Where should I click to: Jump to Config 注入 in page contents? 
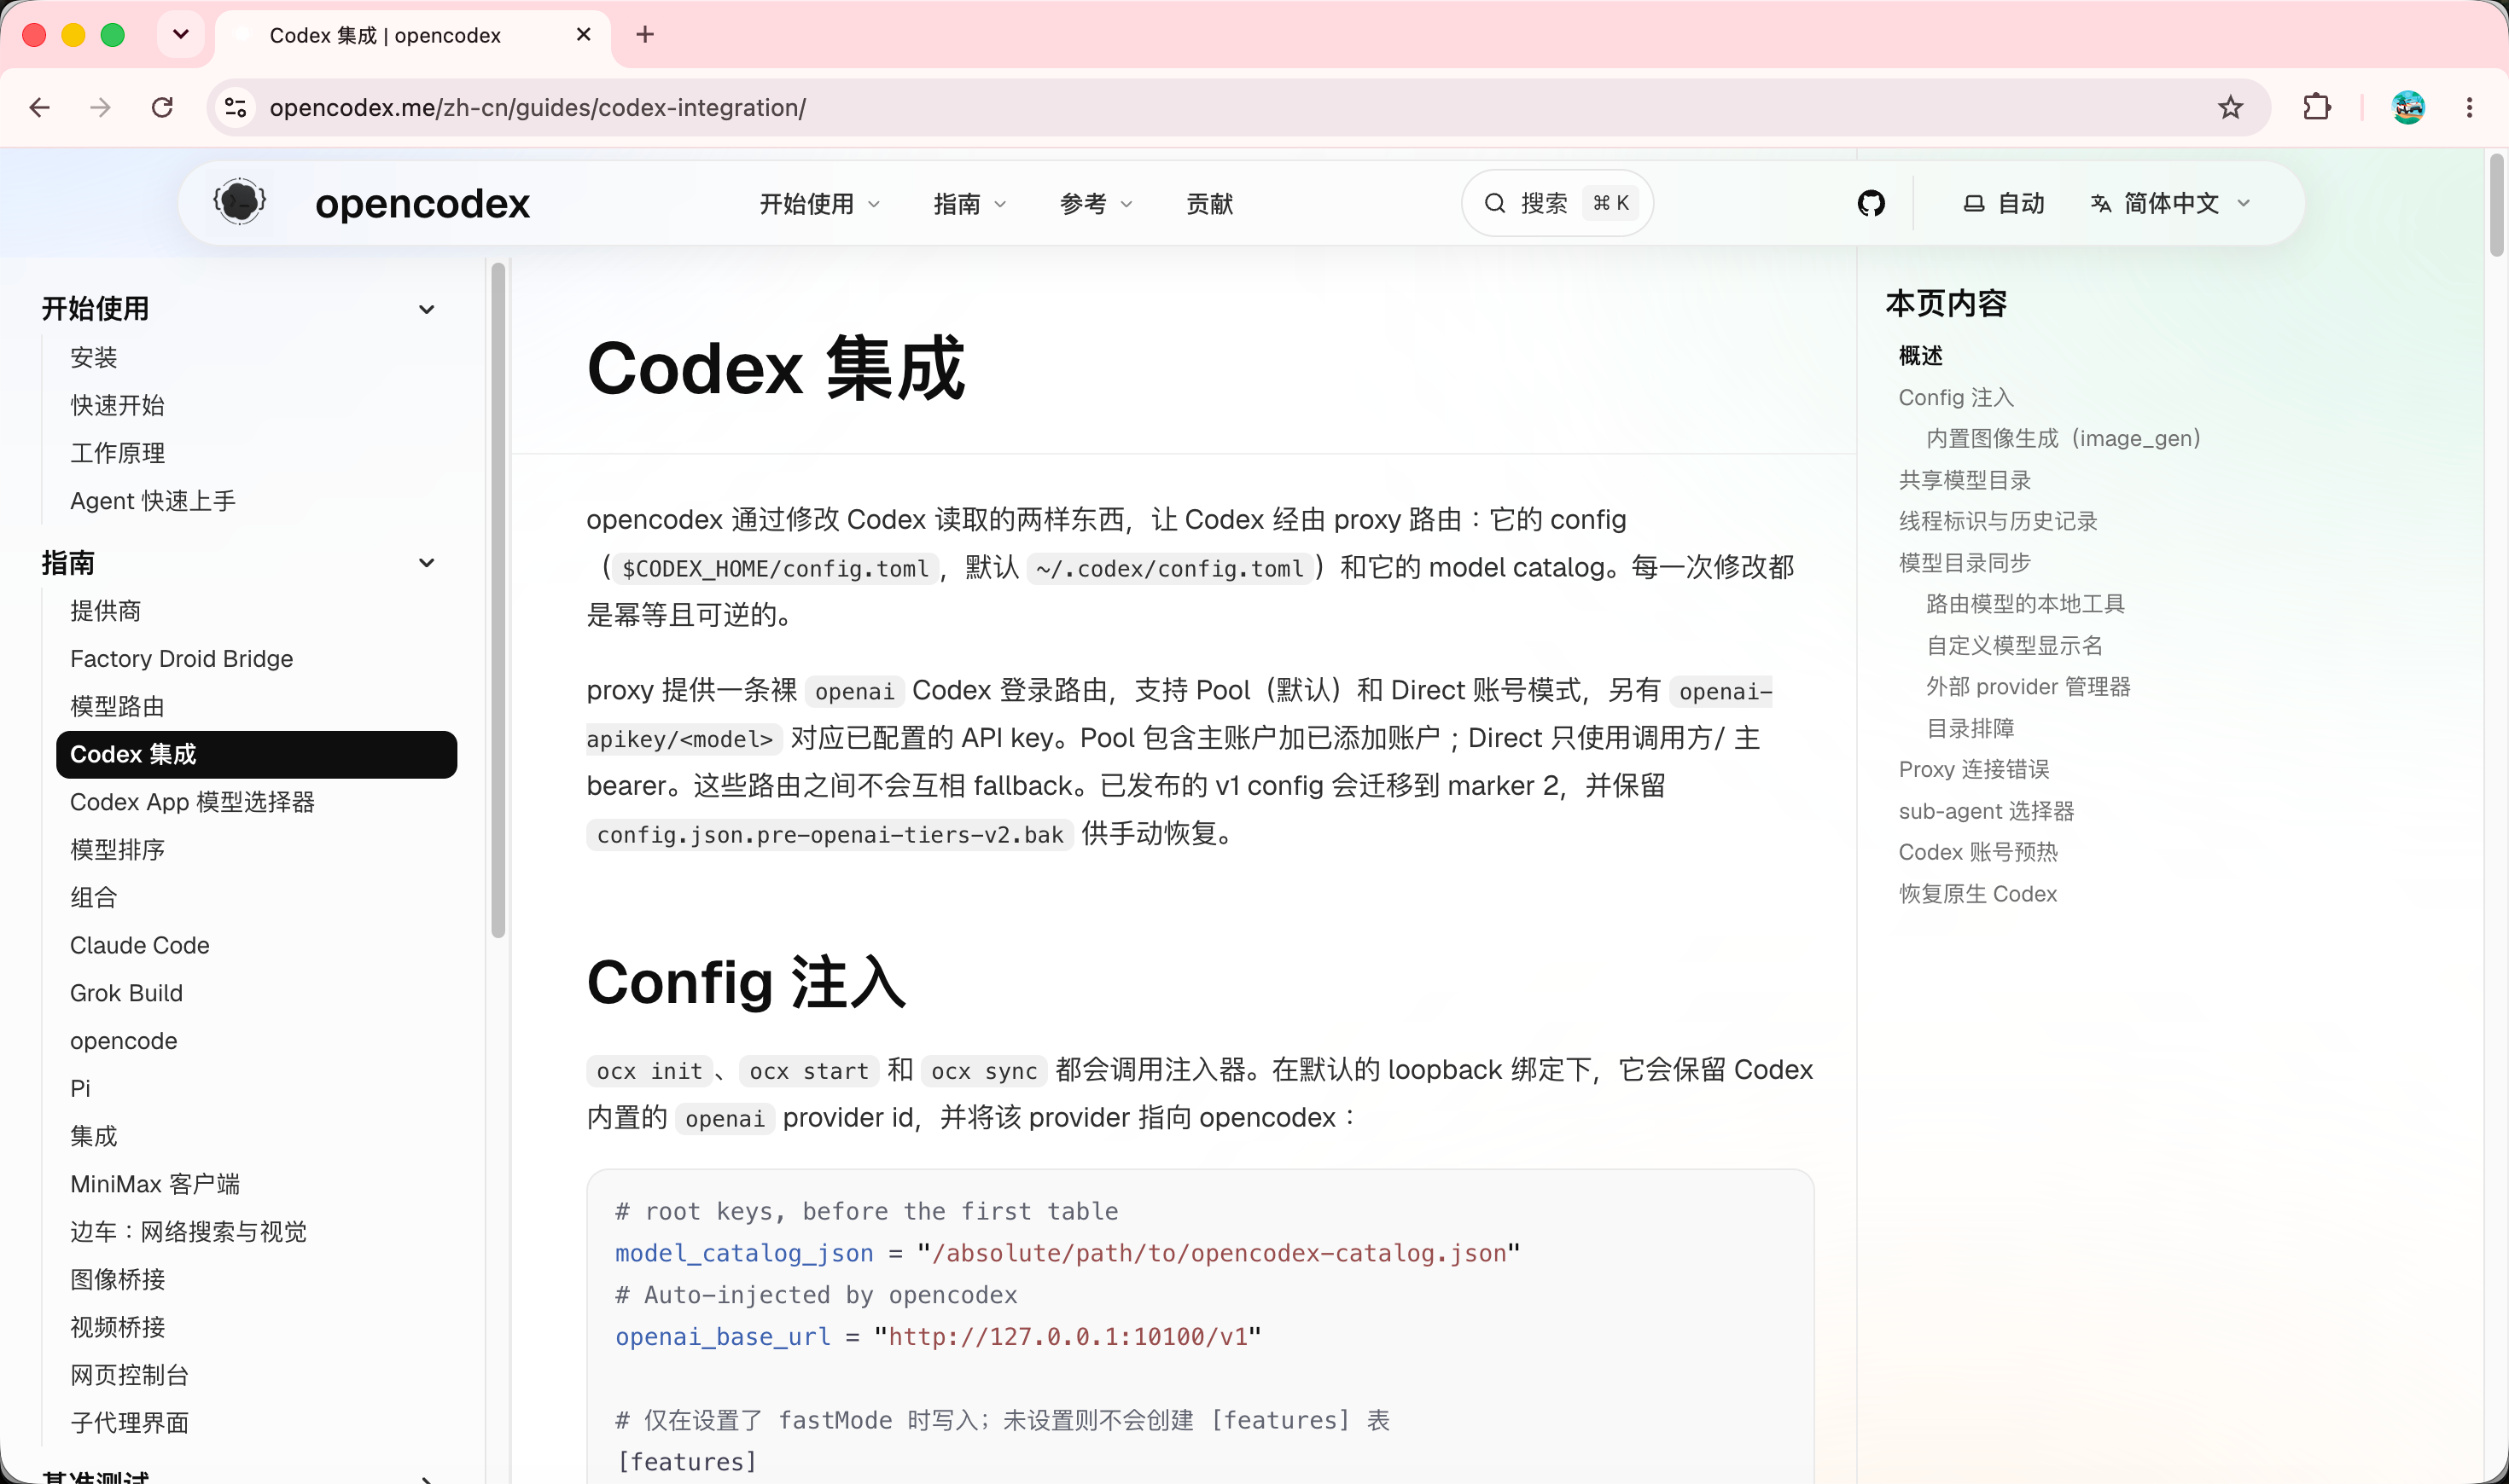point(1956,398)
